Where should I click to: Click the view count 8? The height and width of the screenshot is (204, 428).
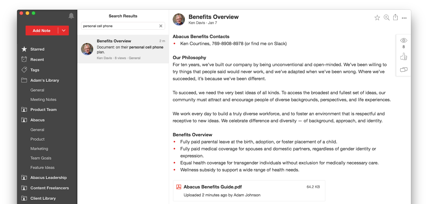404,47
